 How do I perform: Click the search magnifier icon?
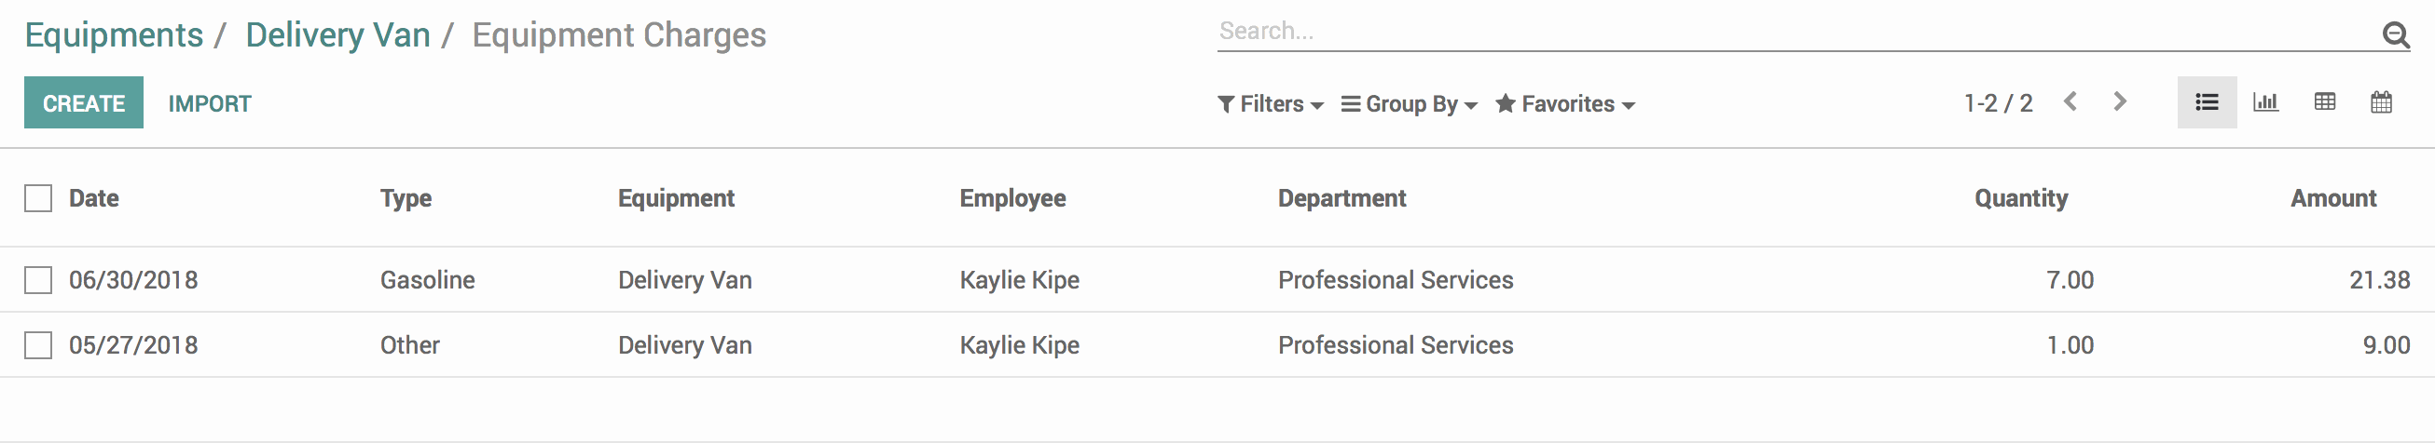point(2394,35)
